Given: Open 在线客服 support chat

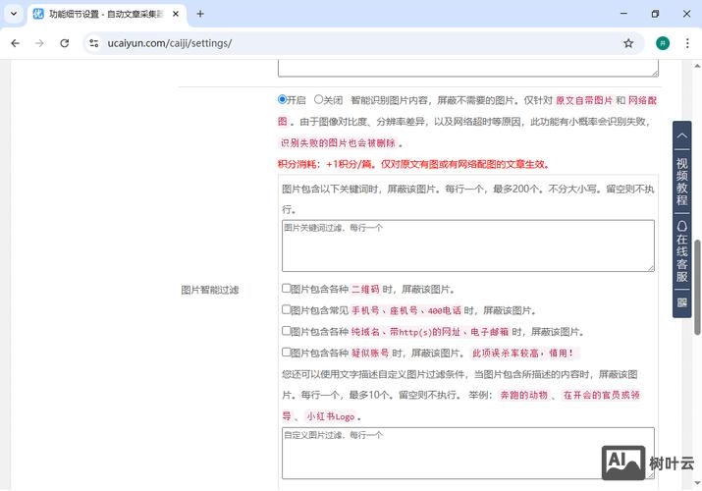Looking at the screenshot, I should point(681,251).
